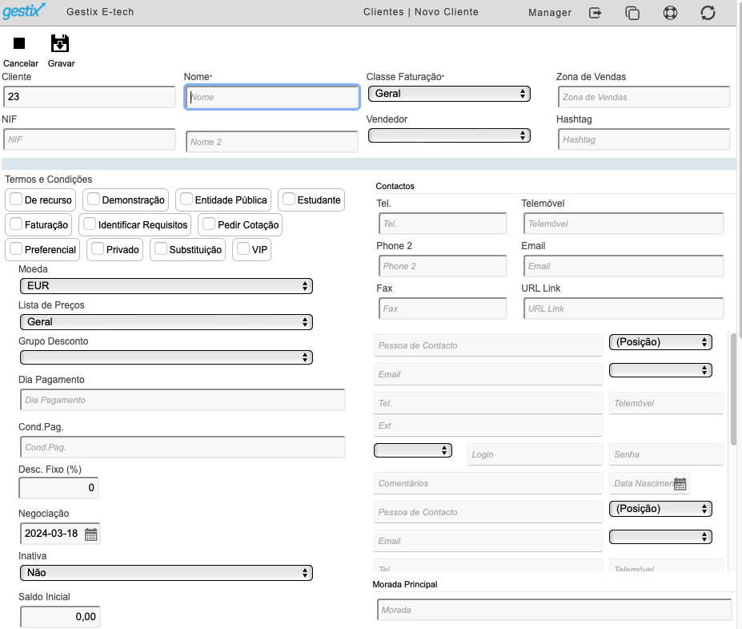Screen dimensions: 742x629
Task: Tick the Estudante checkbox
Action: (289, 199)
